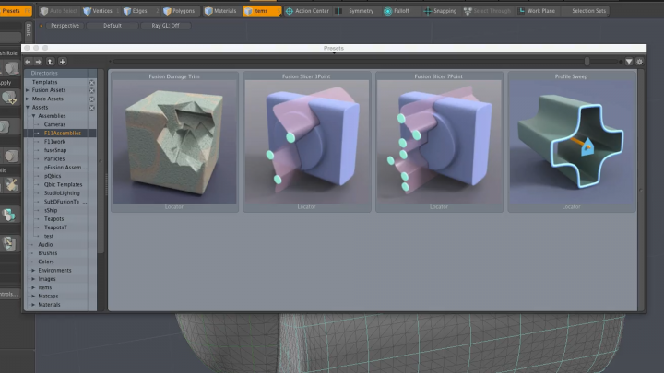
Task: Toggle Snapping in the top toolbar
Action: [439, 10]
